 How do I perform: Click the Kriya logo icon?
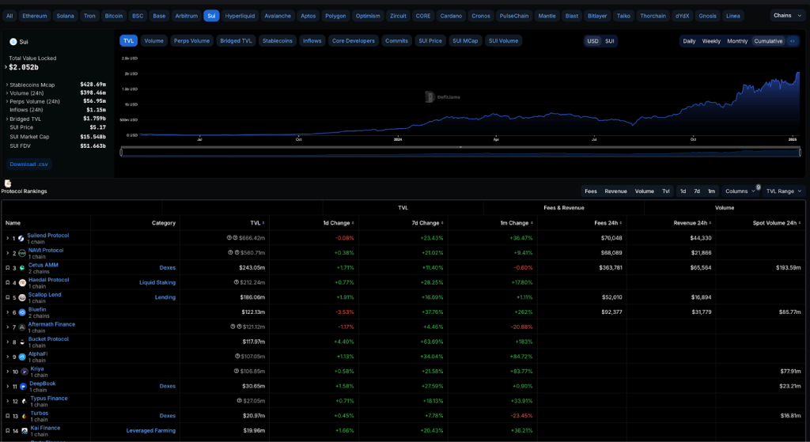[x=25, y=372]
